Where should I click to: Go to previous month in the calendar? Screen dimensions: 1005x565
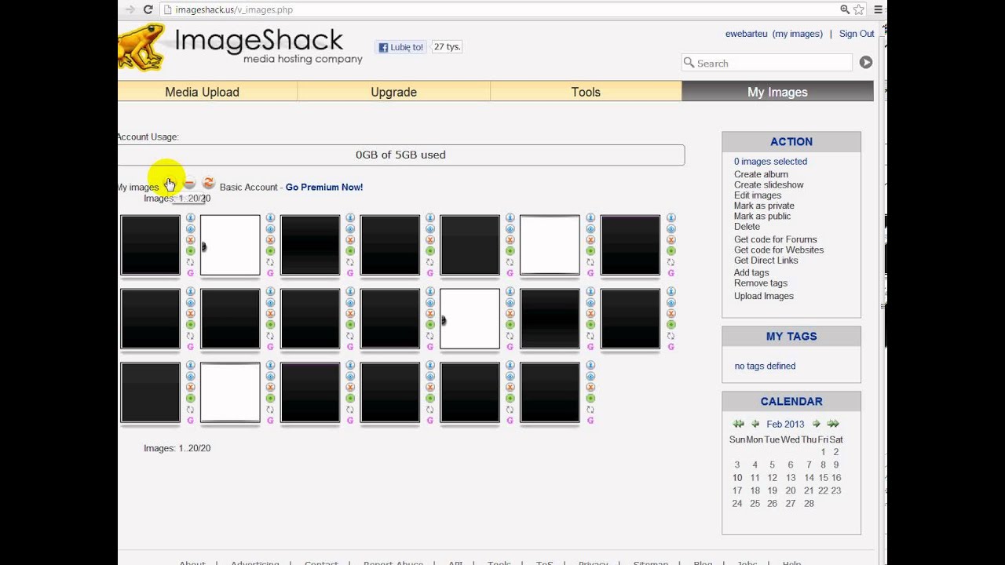tap(755, 424)
